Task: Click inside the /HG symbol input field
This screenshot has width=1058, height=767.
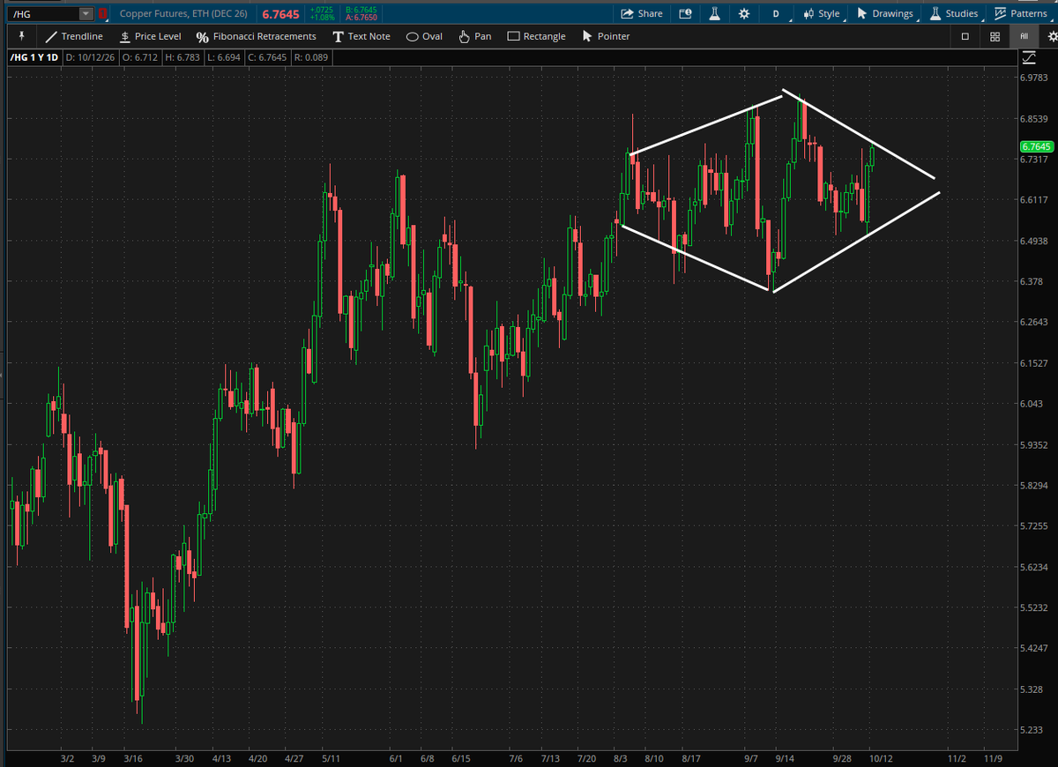Action: [43, 13]
